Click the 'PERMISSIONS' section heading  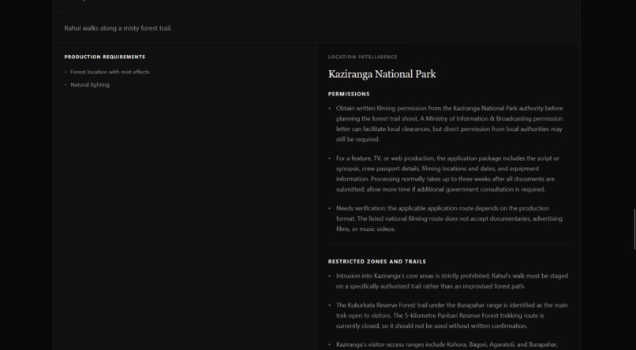click(x=349, y=94)
